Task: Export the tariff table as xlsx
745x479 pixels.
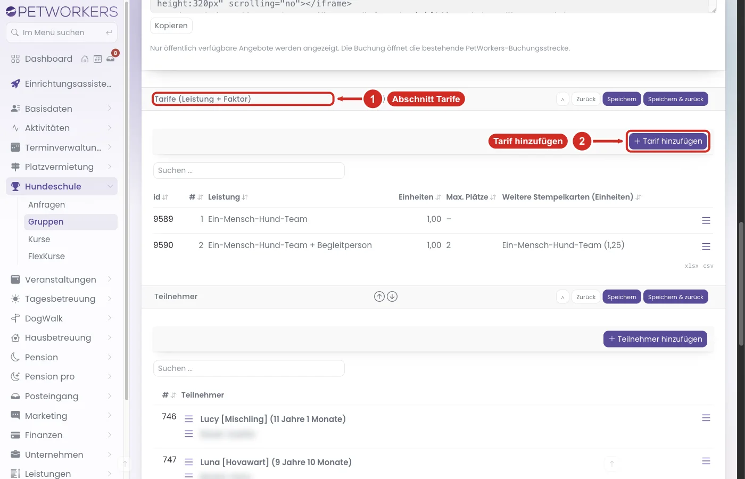Action: coord(692,266)
